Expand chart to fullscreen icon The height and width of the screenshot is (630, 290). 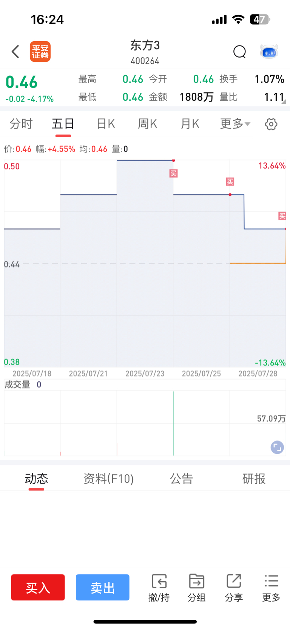pos(277,447)
